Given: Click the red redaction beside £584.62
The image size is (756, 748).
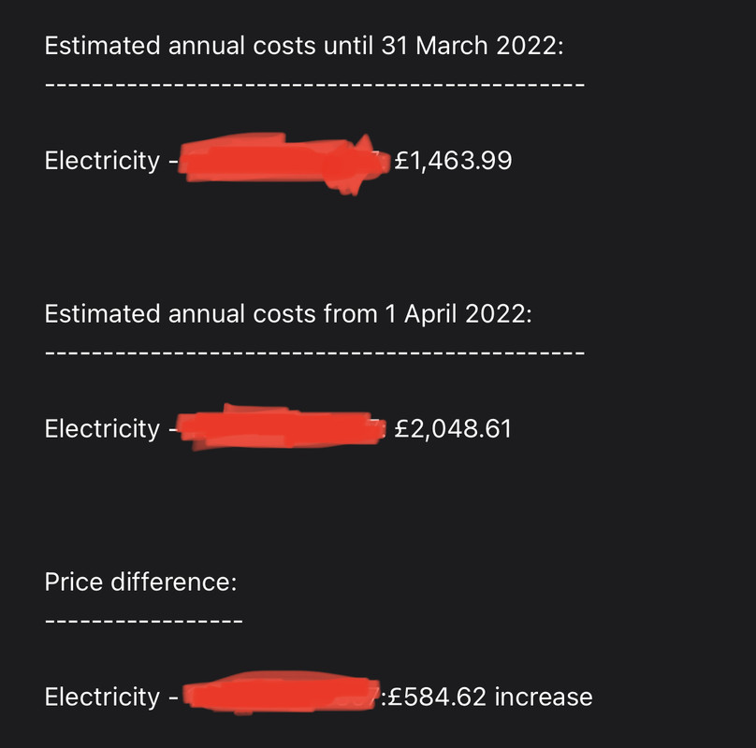Looking at the screenshot, I should point(282,693).
